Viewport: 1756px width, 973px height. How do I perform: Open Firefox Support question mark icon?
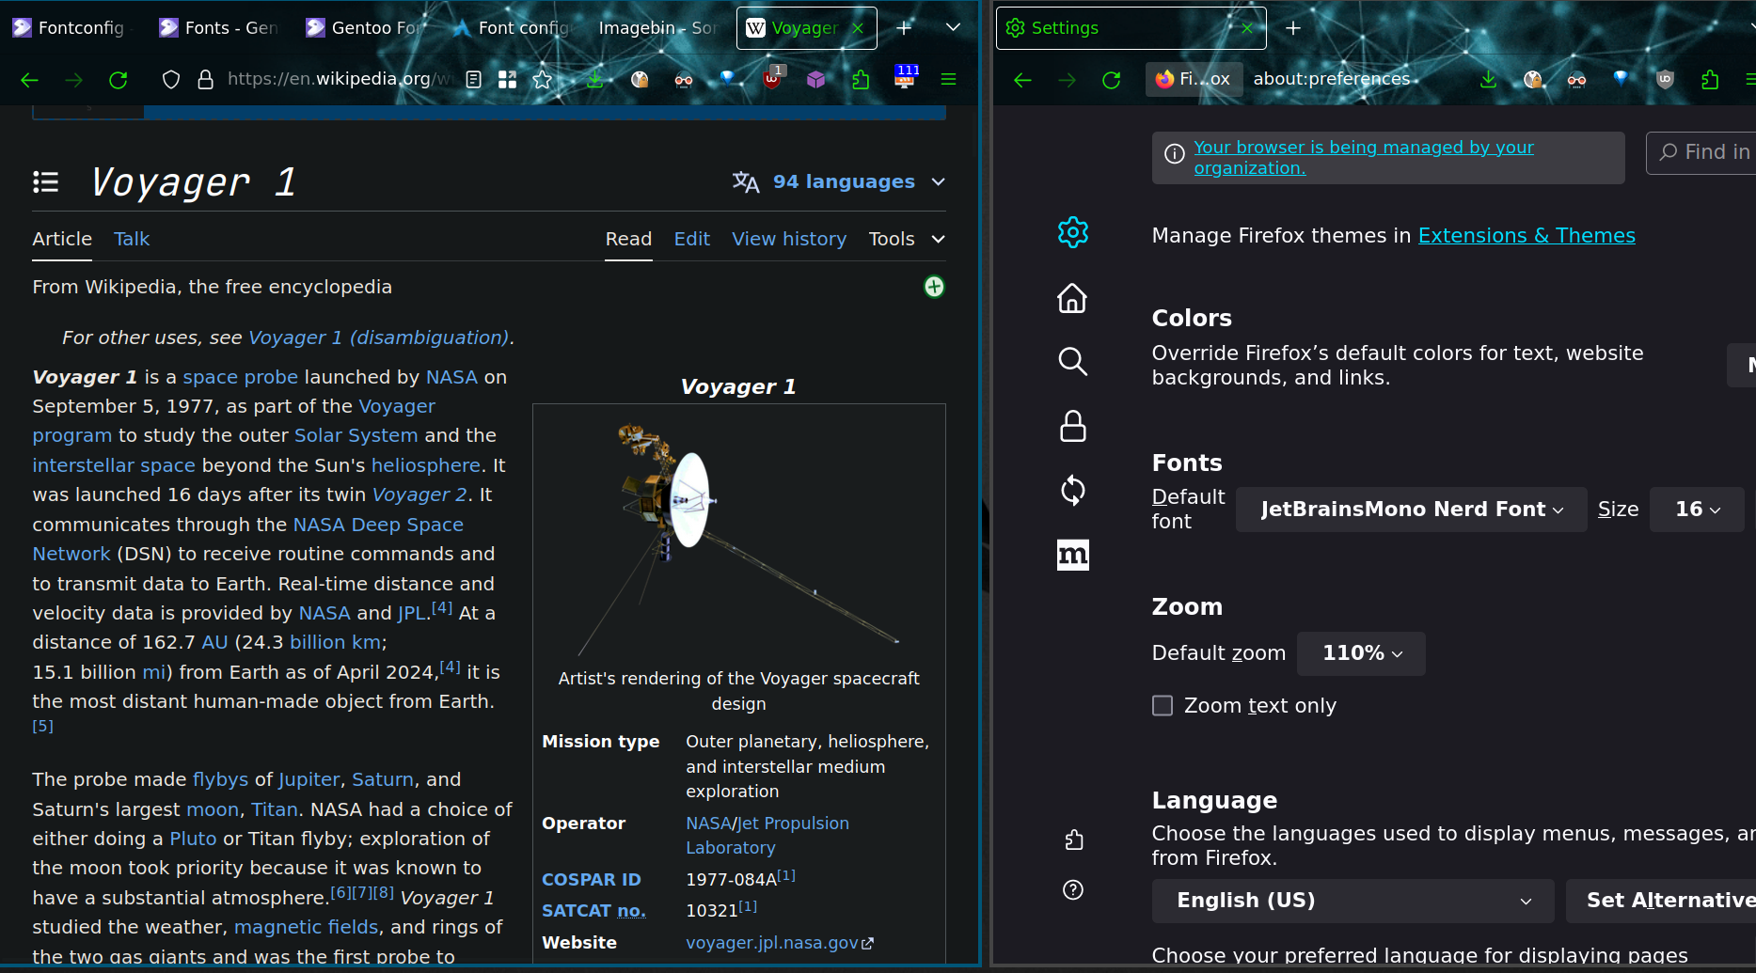click(x=1073, y=889)
